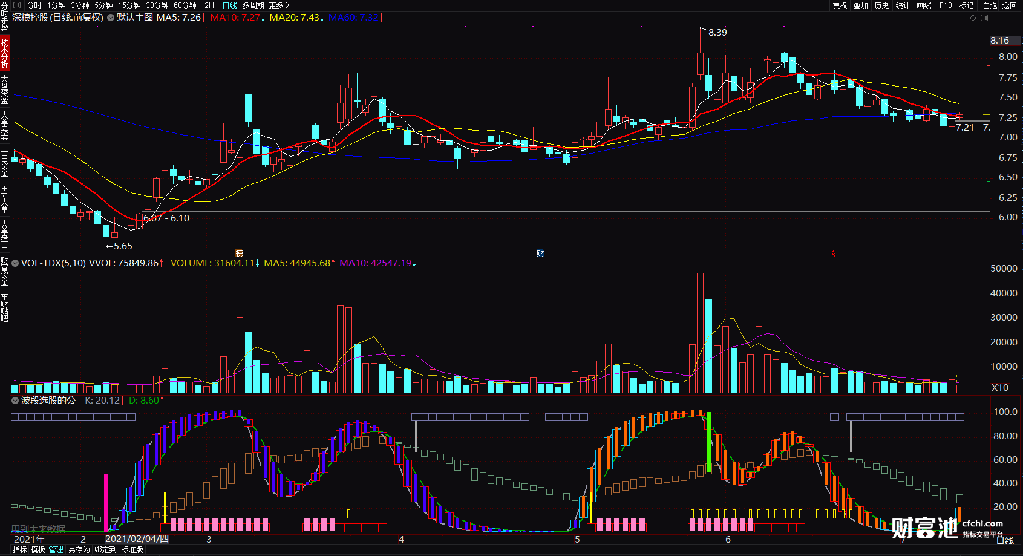The width and height of the screenshot is (1023, 556).
Task: Switch to 1分钟 period
Action: (56, 5)
